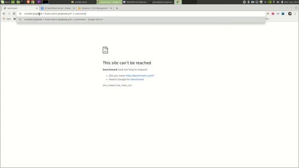Open the volume speaker tray icon
The image size is (299, 168).
[278, 2]
